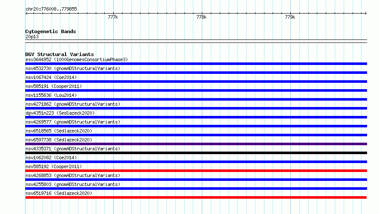Click the nsv1067424 (Coe2014) label
379x214 pixels.
click(x=51, y=77)
